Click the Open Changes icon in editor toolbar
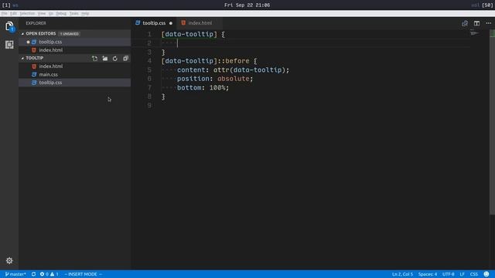The width and height of the screenshot is (495, 278). (465, 23)
